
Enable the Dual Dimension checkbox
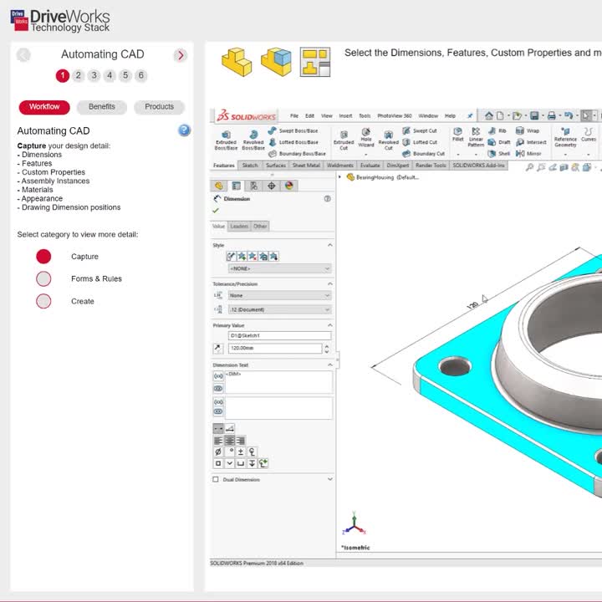pyautogui.click(x=216, y=480)
